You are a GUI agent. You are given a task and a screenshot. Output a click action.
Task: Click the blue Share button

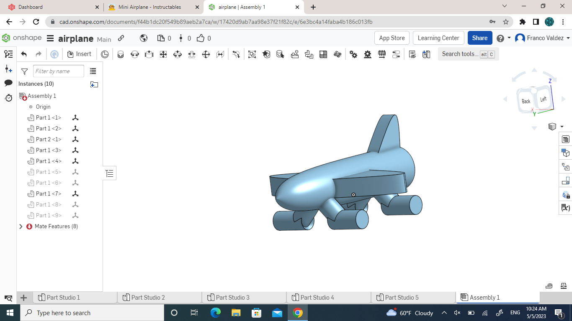click(480, 38)
